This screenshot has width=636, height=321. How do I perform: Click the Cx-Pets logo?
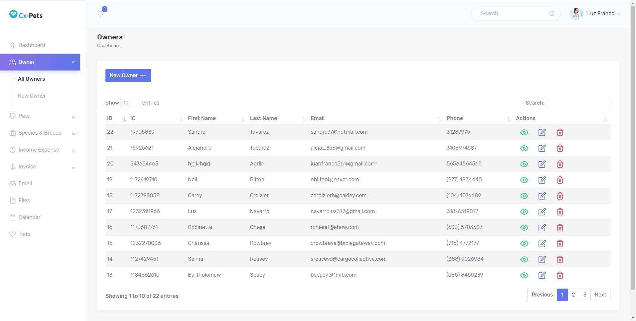26,15
